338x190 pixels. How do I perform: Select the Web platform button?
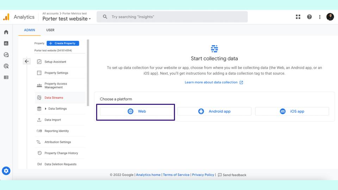tap(137, 112)
